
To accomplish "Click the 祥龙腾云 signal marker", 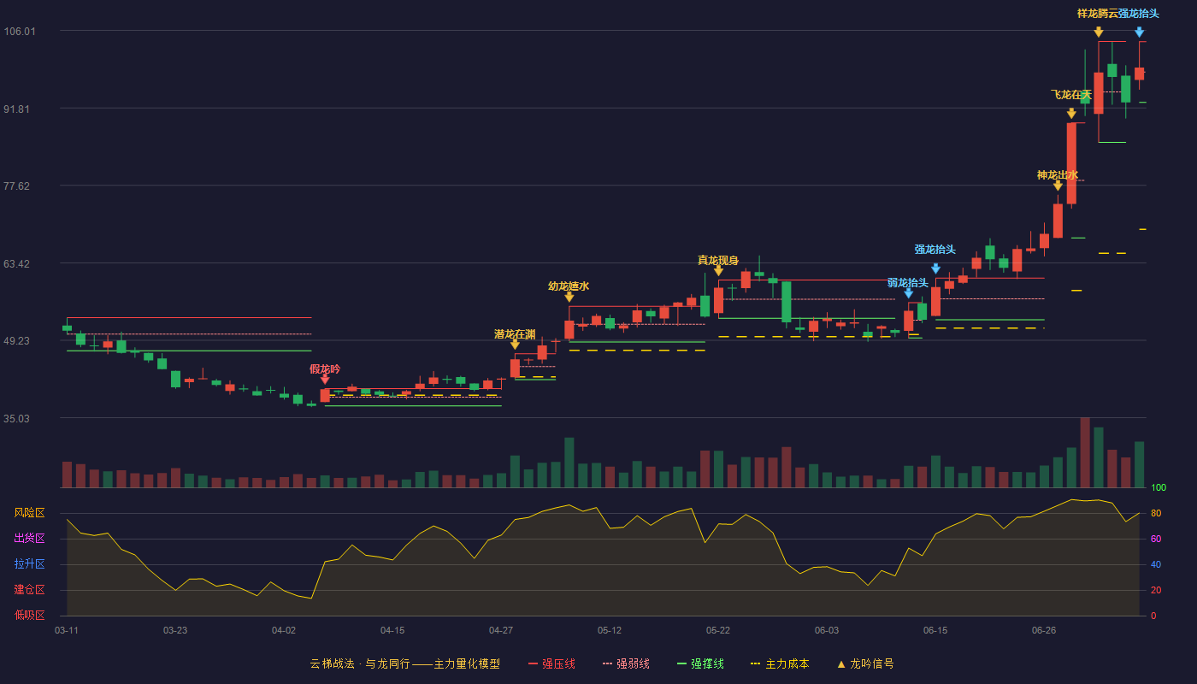I will 1099,32.
